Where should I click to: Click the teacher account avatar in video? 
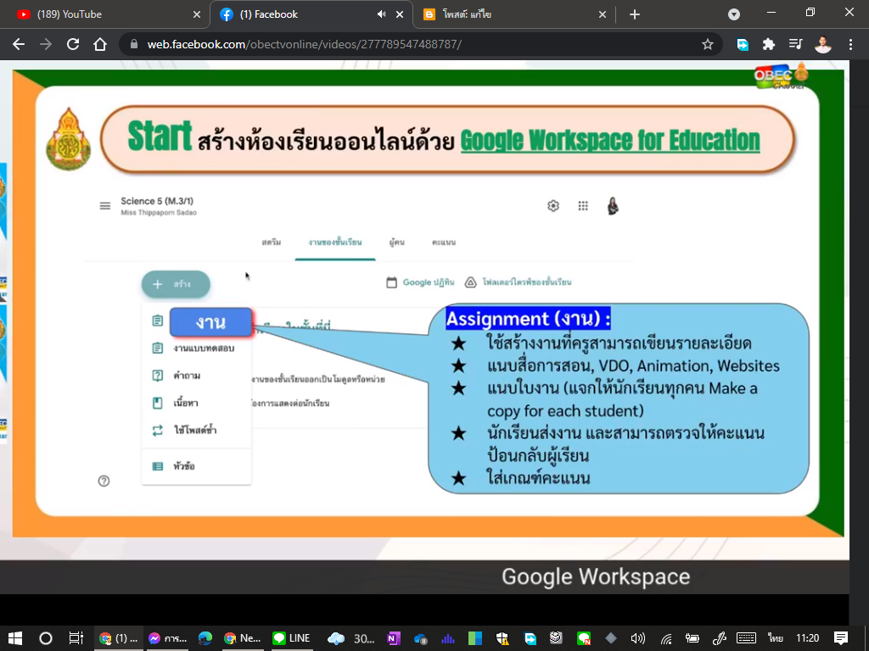pos(613,206)
